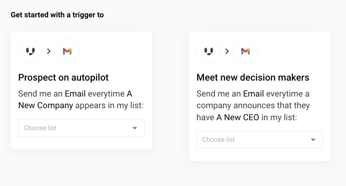Click the A New Company trigger text

point(46,105)
